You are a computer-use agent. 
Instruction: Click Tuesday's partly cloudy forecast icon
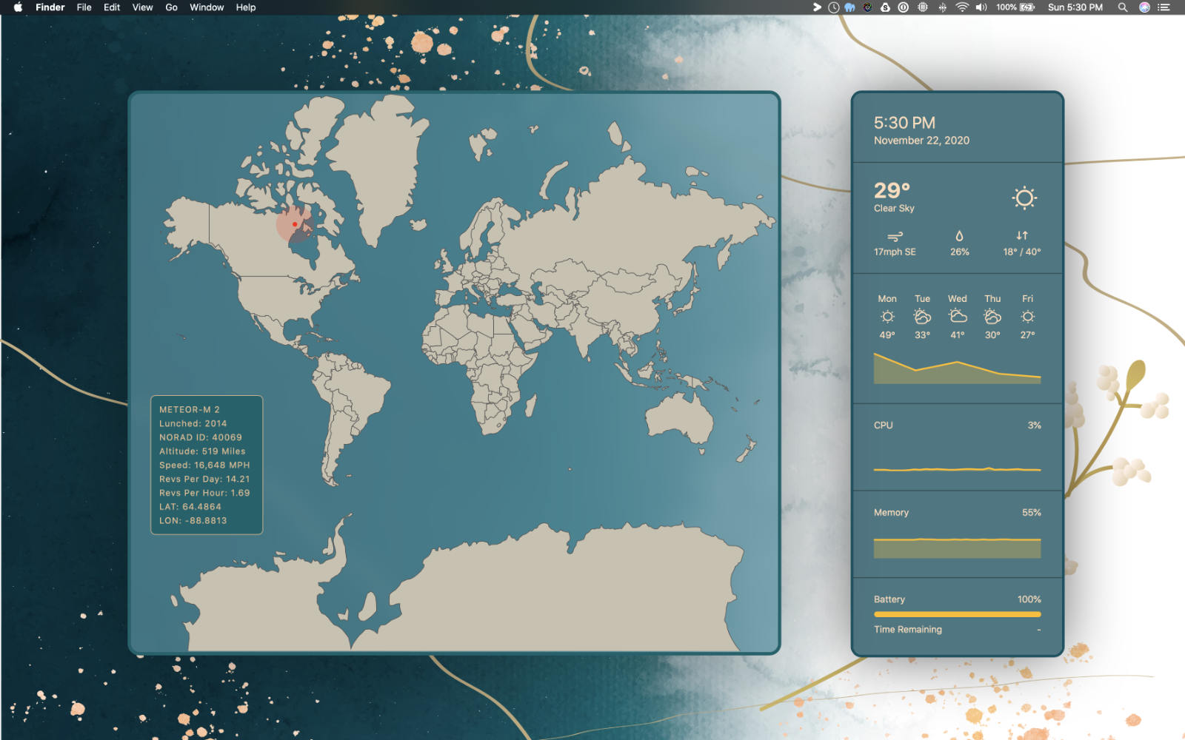[x=922, y=317]
